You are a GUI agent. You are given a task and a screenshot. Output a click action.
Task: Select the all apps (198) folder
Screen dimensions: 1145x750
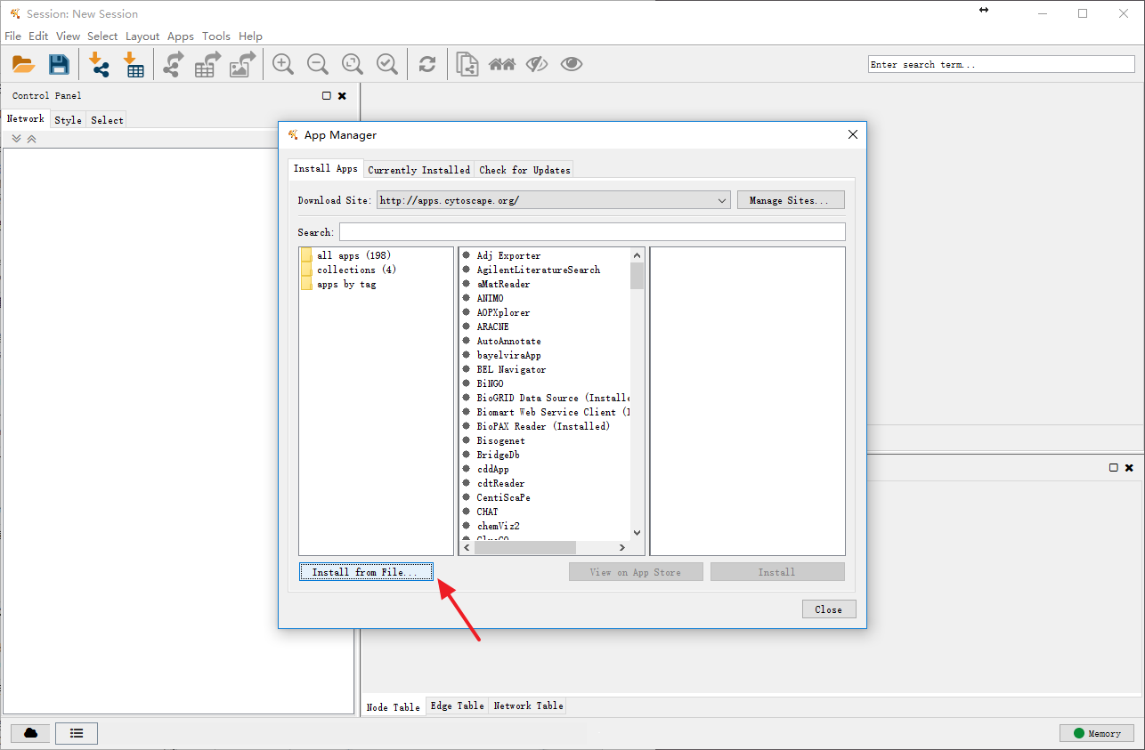346,255
